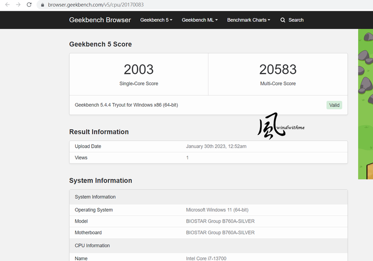
Task: Click the magnifier Search icon in navbar
Action: click(283, 20)
